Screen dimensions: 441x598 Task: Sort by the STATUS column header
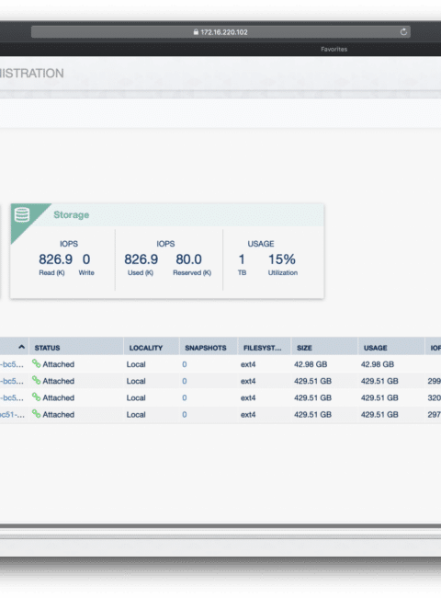coord(47,348)
